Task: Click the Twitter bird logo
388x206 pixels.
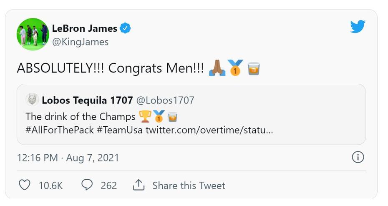Action: click(358, 27)
